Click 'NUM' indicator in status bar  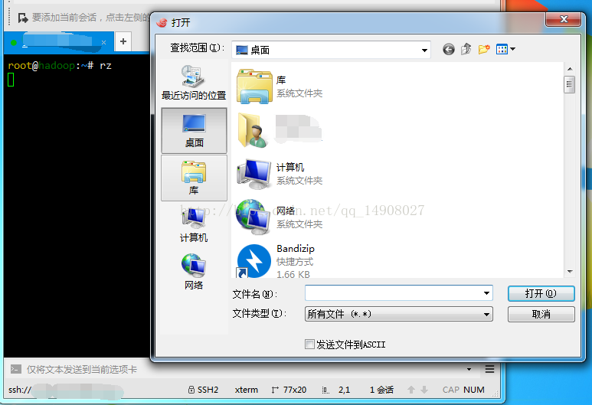coord(474,390)
